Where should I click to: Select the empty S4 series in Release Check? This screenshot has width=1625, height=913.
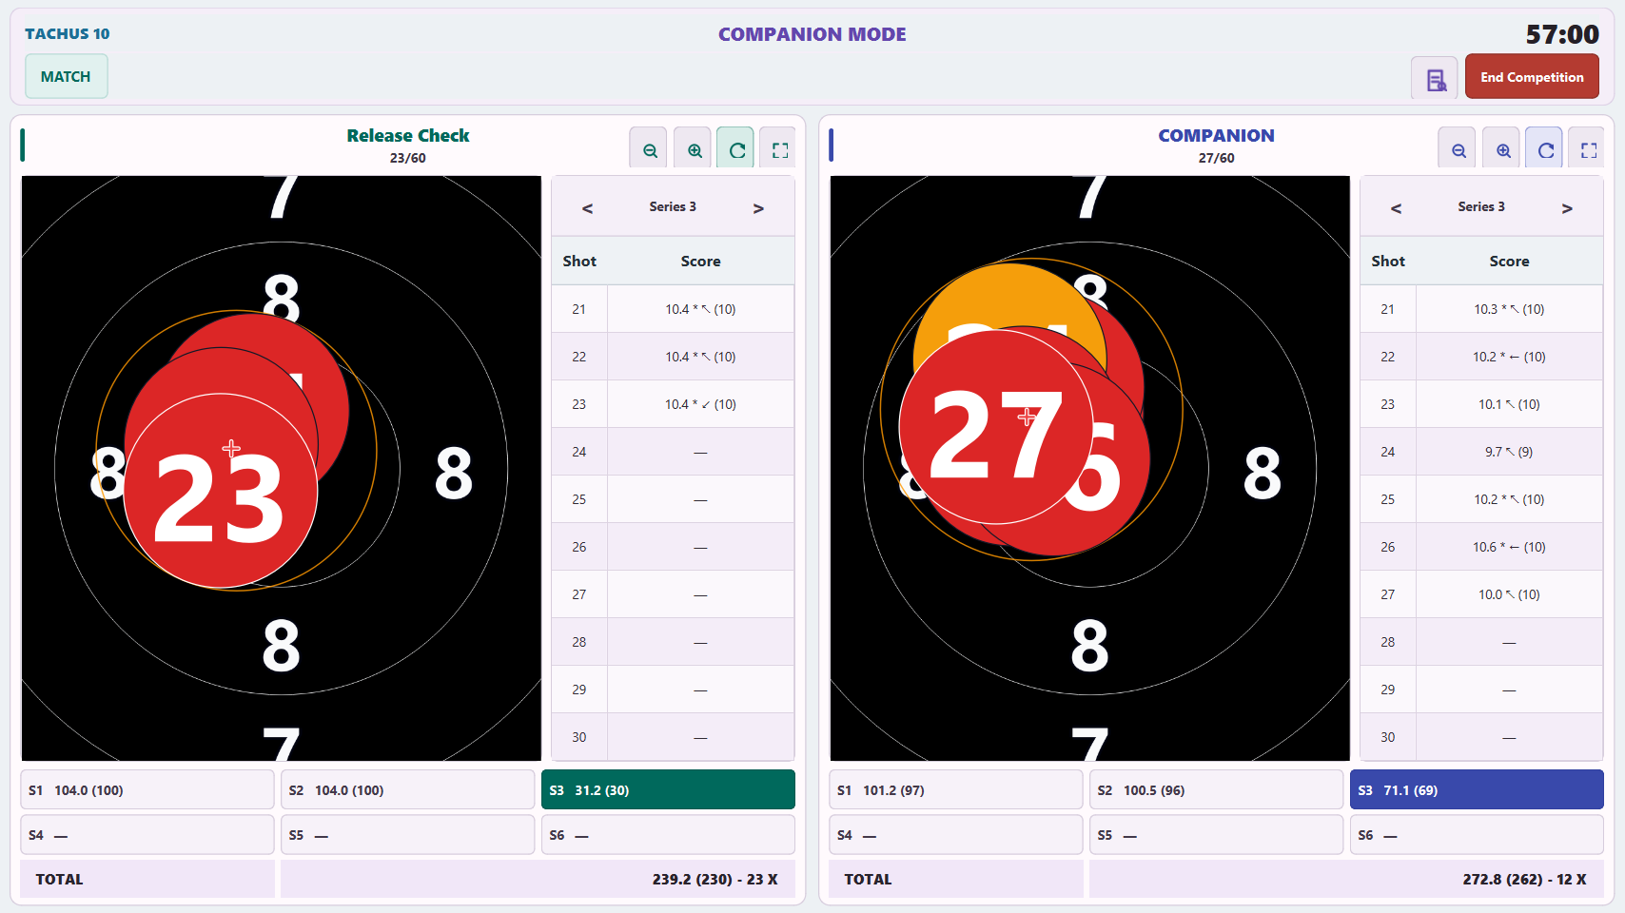tap(147, 834)
